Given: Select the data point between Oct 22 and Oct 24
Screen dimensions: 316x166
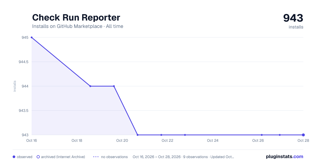Looking at the screenshot, I should pyautogui.click(x=185, y=135).
